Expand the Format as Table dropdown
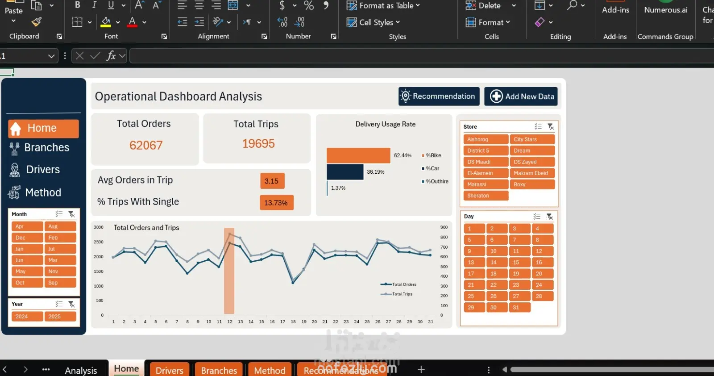 383,5
